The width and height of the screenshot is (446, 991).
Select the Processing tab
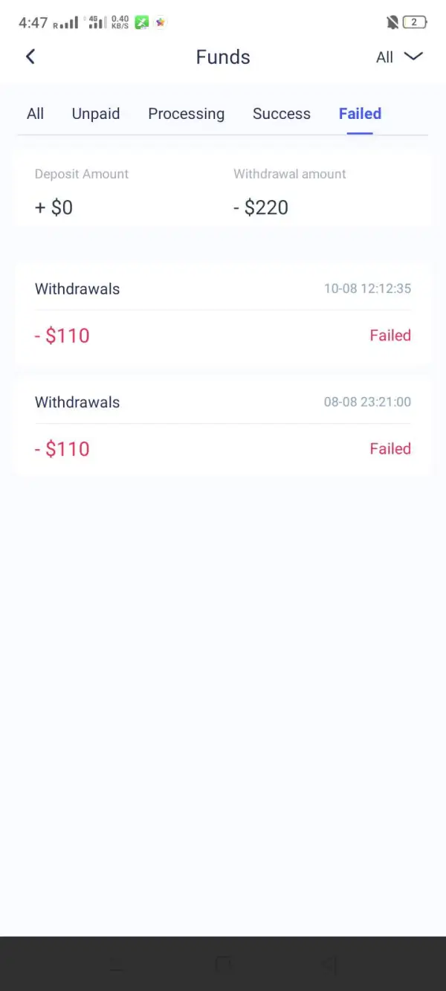(x=186, y=114)
